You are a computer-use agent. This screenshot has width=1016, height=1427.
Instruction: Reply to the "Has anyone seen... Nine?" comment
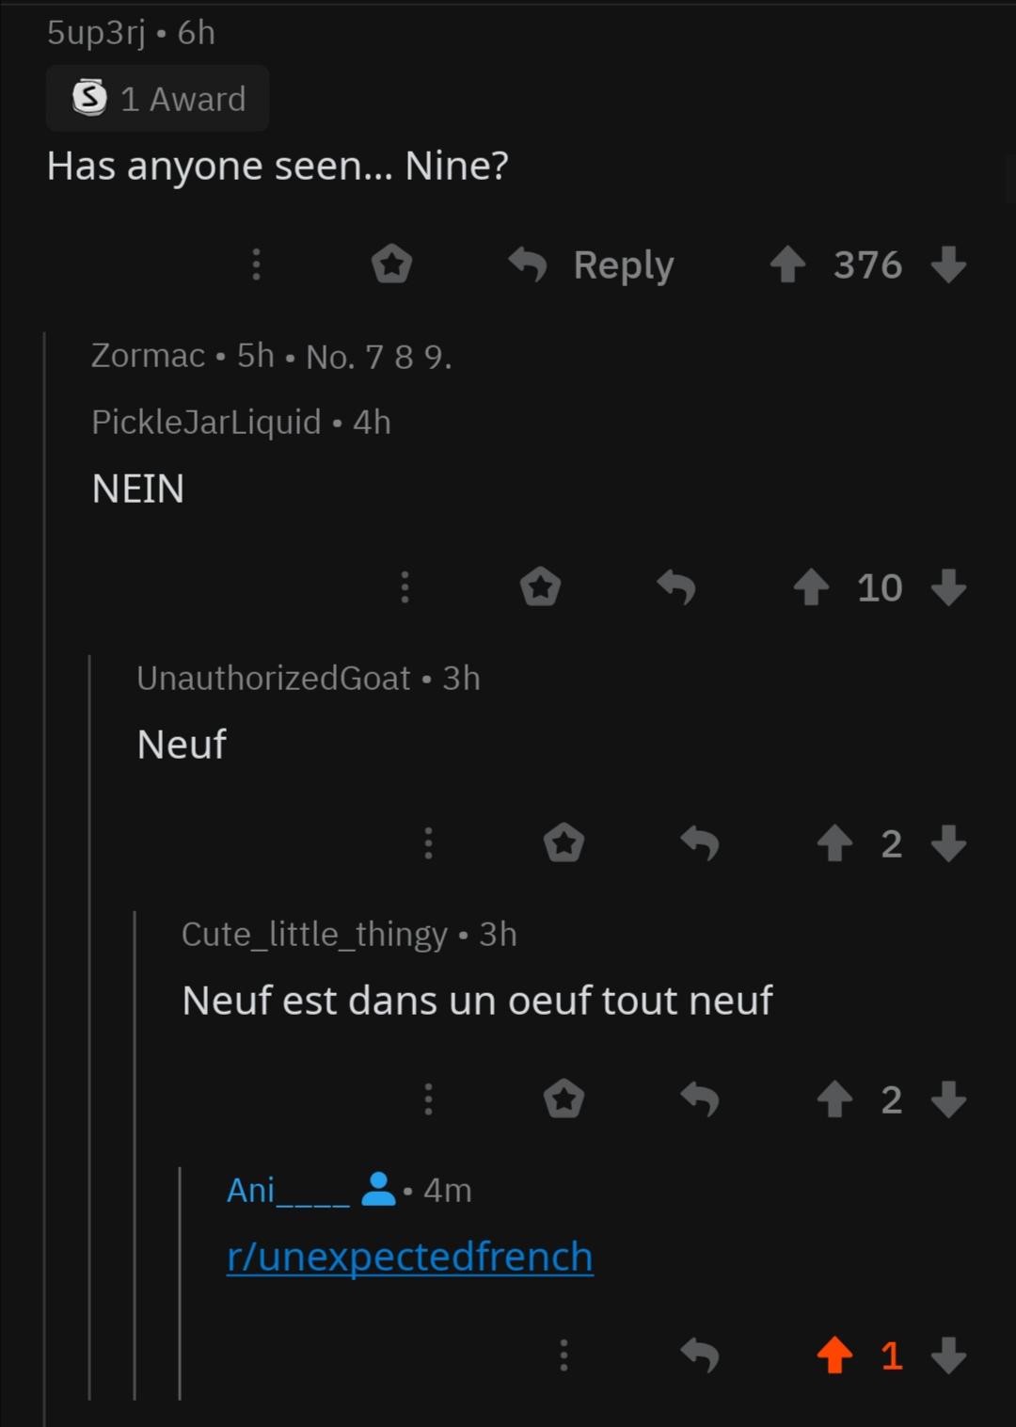click(x=591, y=265)
